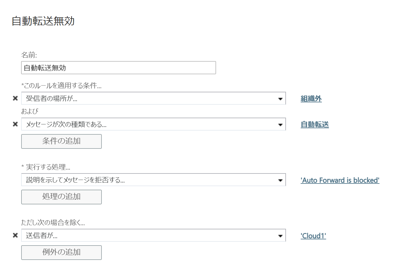This screenshot has height=267, width=396.
Task: Click the 条件の追加 button
Action: tap(61, 141)
